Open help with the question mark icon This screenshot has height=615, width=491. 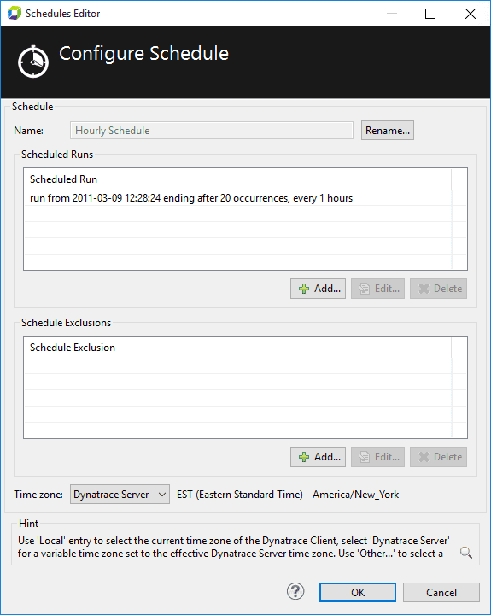tap(295, 591)
